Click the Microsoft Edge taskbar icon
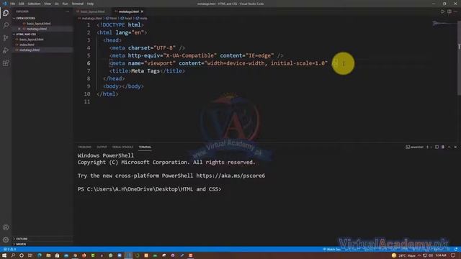 [39, 255]
